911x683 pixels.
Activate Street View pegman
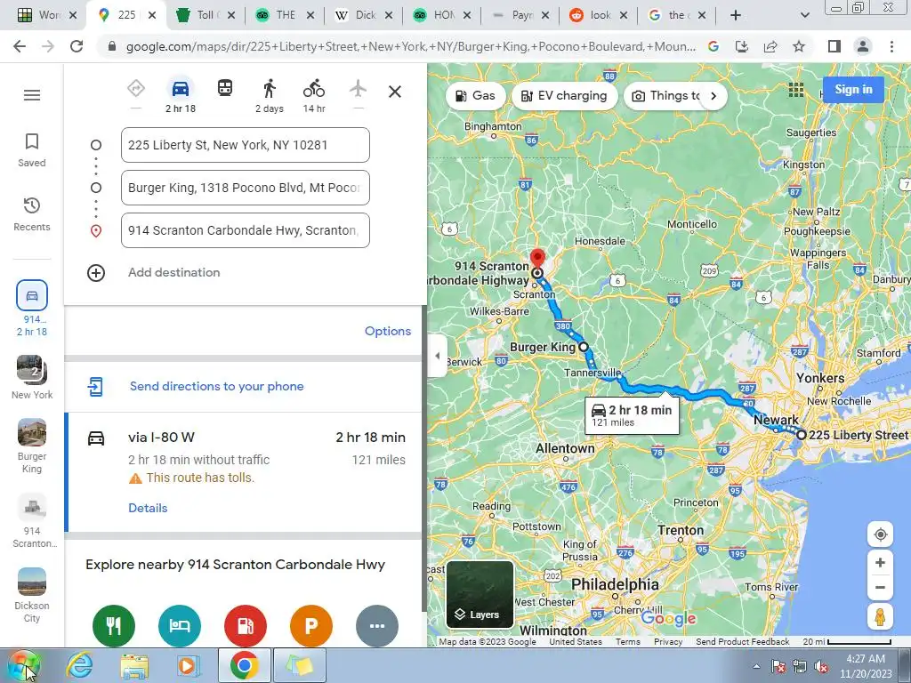point(880,617)
